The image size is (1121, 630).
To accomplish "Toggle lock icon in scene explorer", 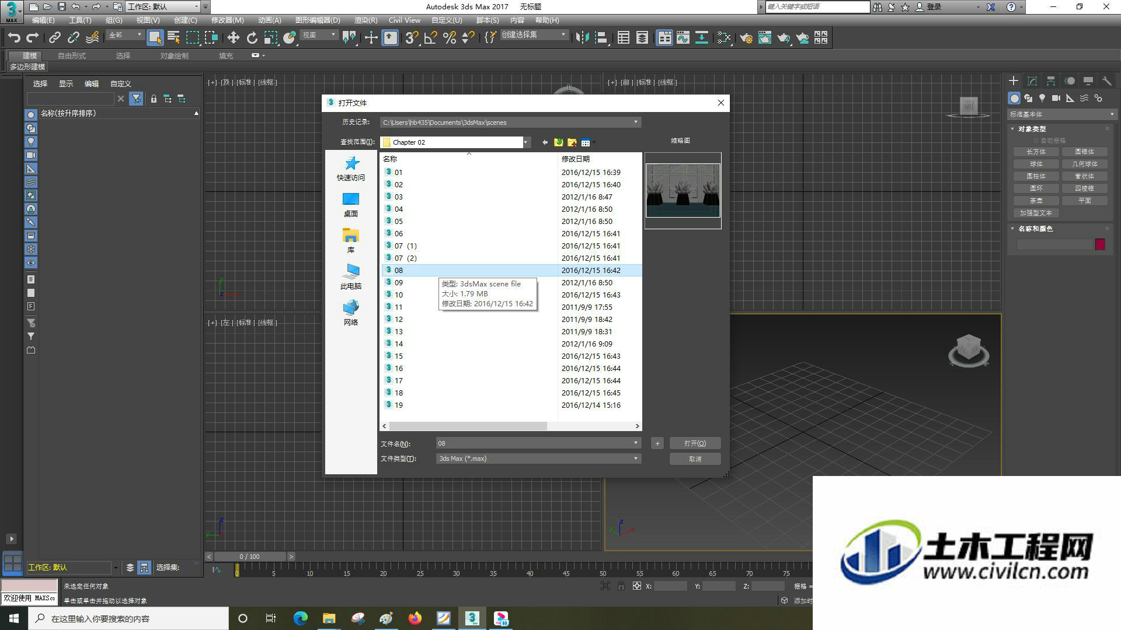I will coord(154,99).
